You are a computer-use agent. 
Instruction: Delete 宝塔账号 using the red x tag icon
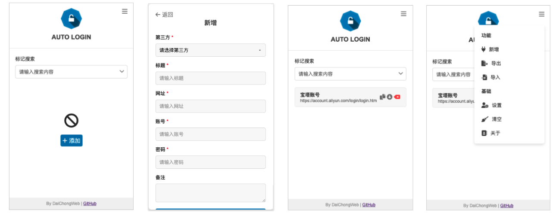397,97
